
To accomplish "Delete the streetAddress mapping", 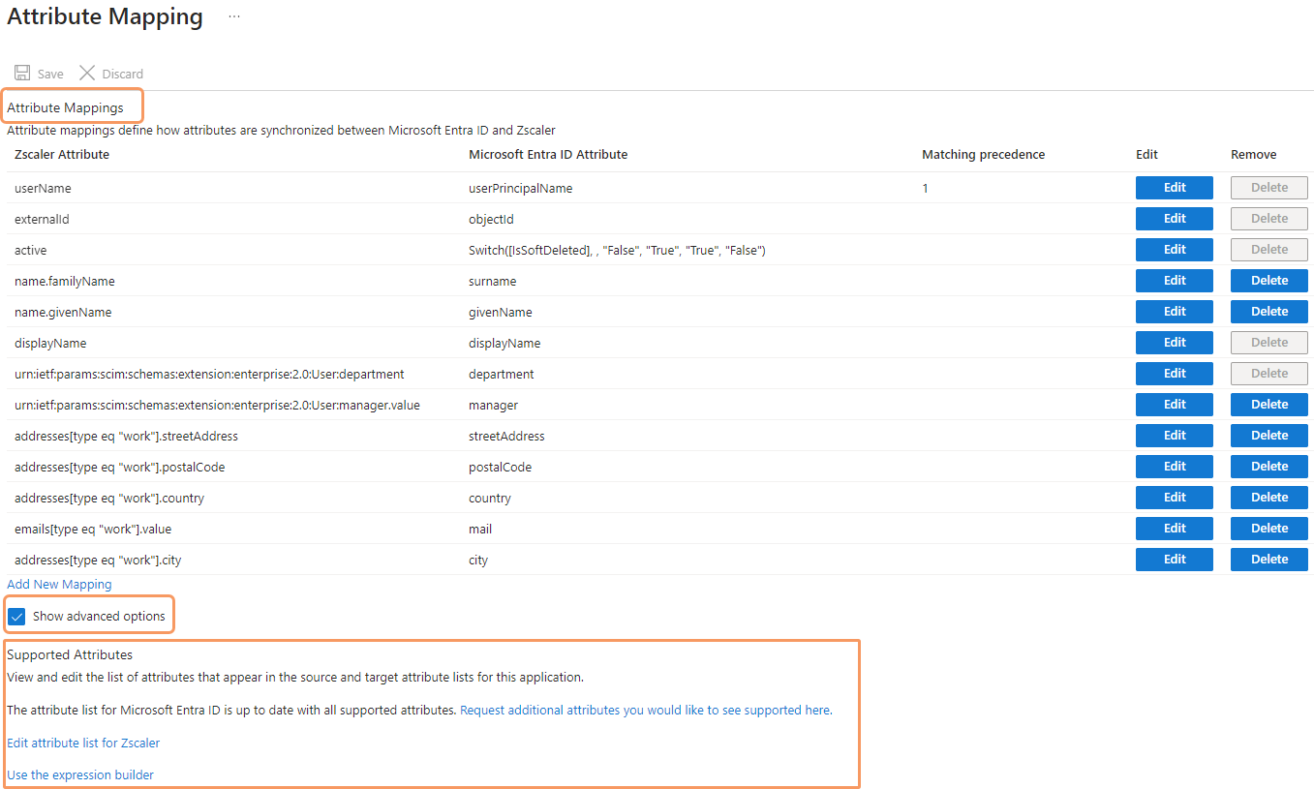I will (1268, 436).
